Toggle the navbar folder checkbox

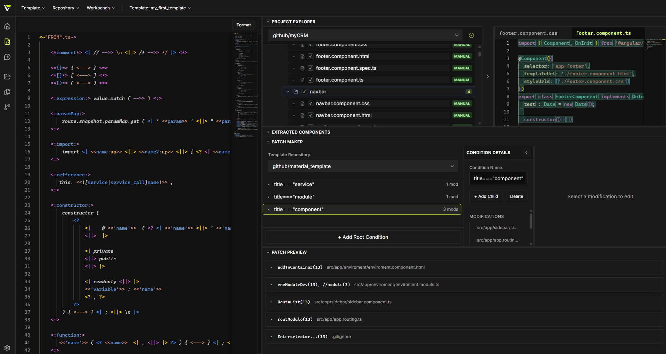click(304, 92)
